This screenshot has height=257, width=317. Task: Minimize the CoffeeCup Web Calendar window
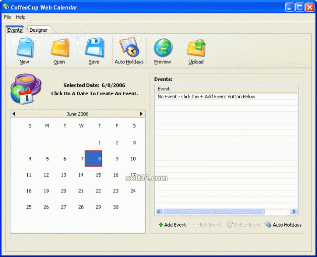[289, 7]
